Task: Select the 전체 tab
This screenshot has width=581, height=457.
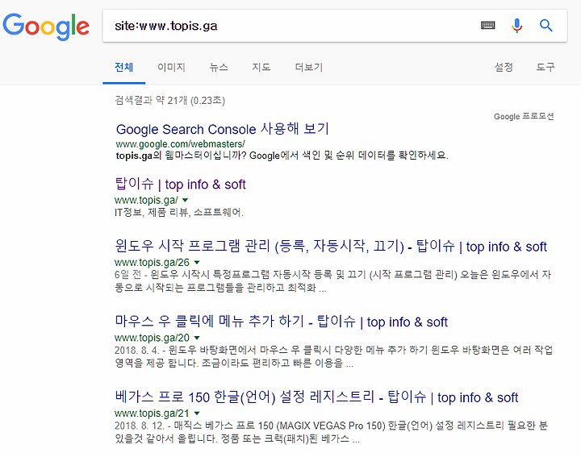Action: coord(123,68)
